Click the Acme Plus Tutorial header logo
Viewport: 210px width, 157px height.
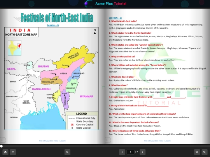105,3
